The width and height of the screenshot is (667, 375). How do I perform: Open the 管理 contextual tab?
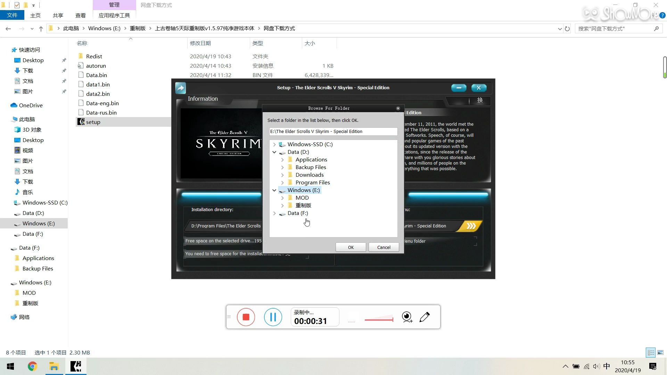point(114,5)
